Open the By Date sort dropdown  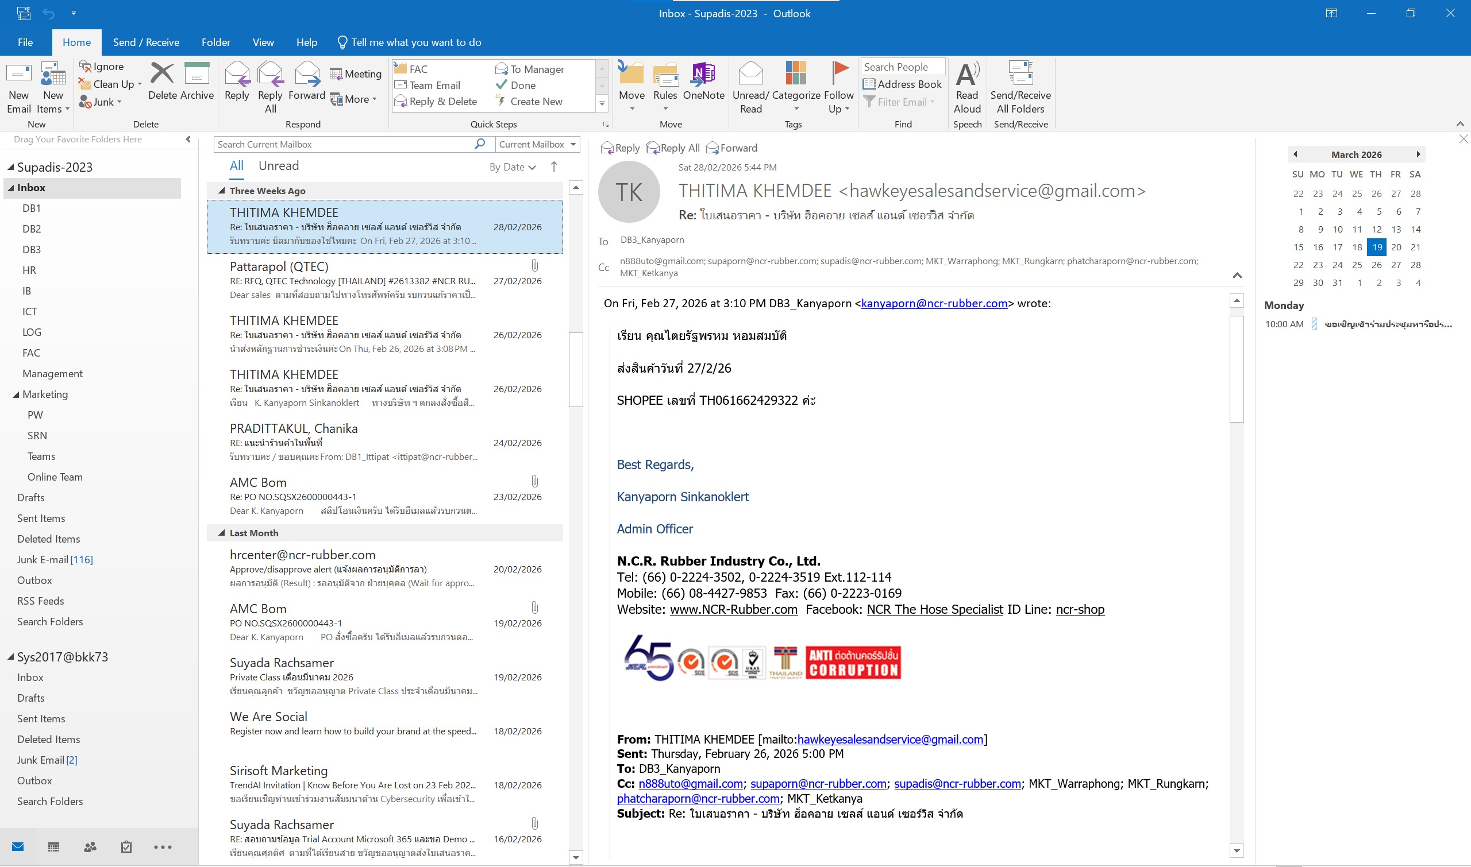(512, 167)
